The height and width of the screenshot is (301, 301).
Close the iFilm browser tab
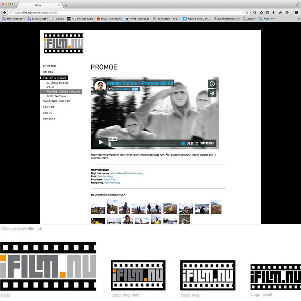[59, 5]
